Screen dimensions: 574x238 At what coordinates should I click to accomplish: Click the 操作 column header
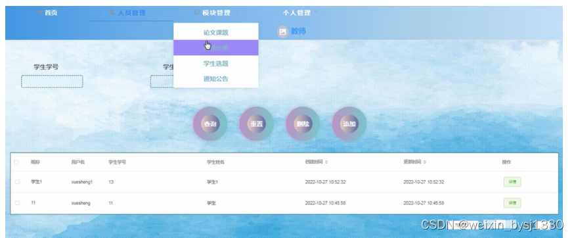pos(506,162)
